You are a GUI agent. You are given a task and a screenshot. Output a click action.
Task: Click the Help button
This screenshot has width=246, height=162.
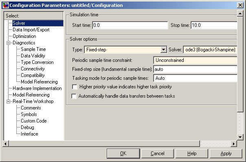(192, 153)
